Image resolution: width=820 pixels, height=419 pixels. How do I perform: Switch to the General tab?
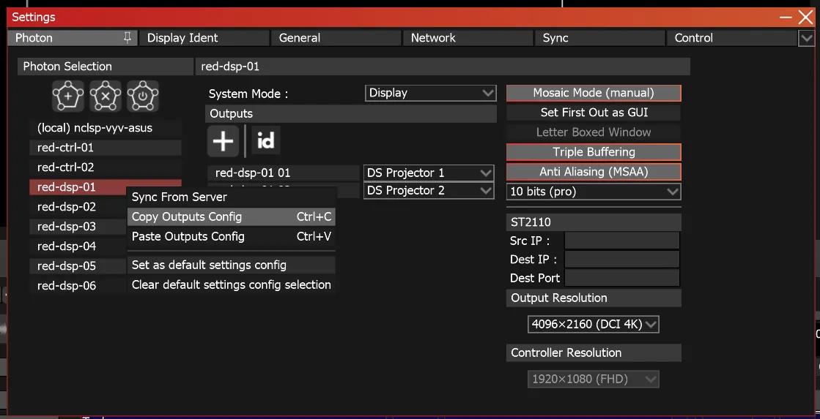click(x=336, y=38)
